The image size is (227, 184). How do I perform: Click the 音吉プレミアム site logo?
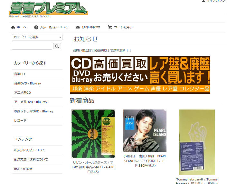pos(48,9)
